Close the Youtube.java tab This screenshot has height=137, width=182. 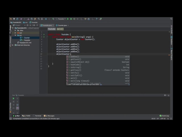tap(53, 25)
